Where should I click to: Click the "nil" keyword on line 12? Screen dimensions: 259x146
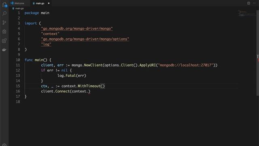point(64,70)
